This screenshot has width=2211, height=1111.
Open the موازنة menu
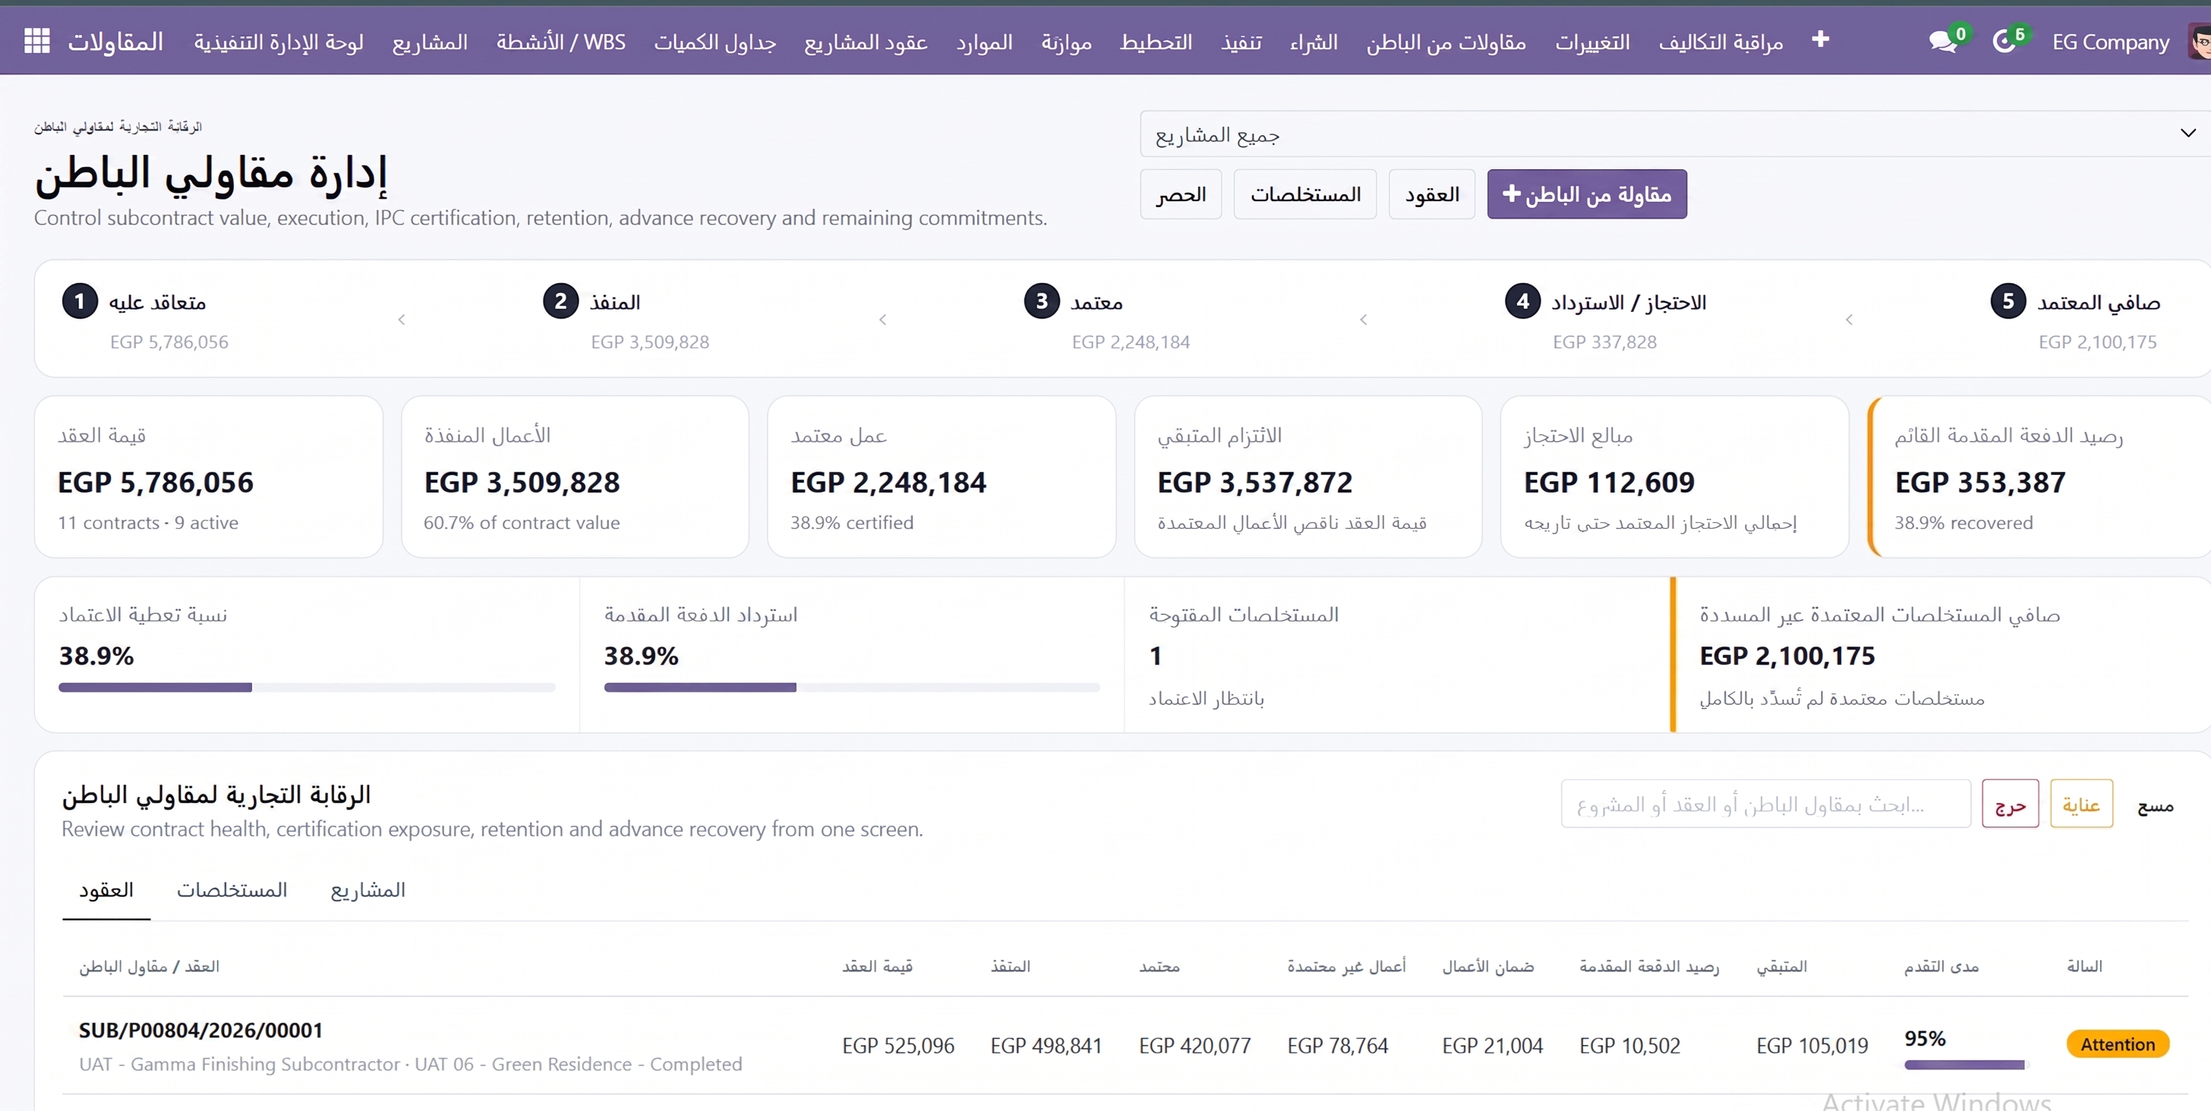pos(1066,42)
